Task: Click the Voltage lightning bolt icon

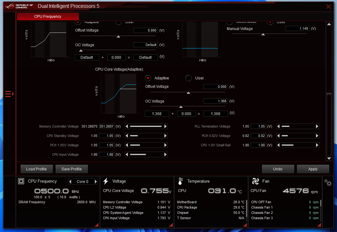Action: [x=106, y=181]
